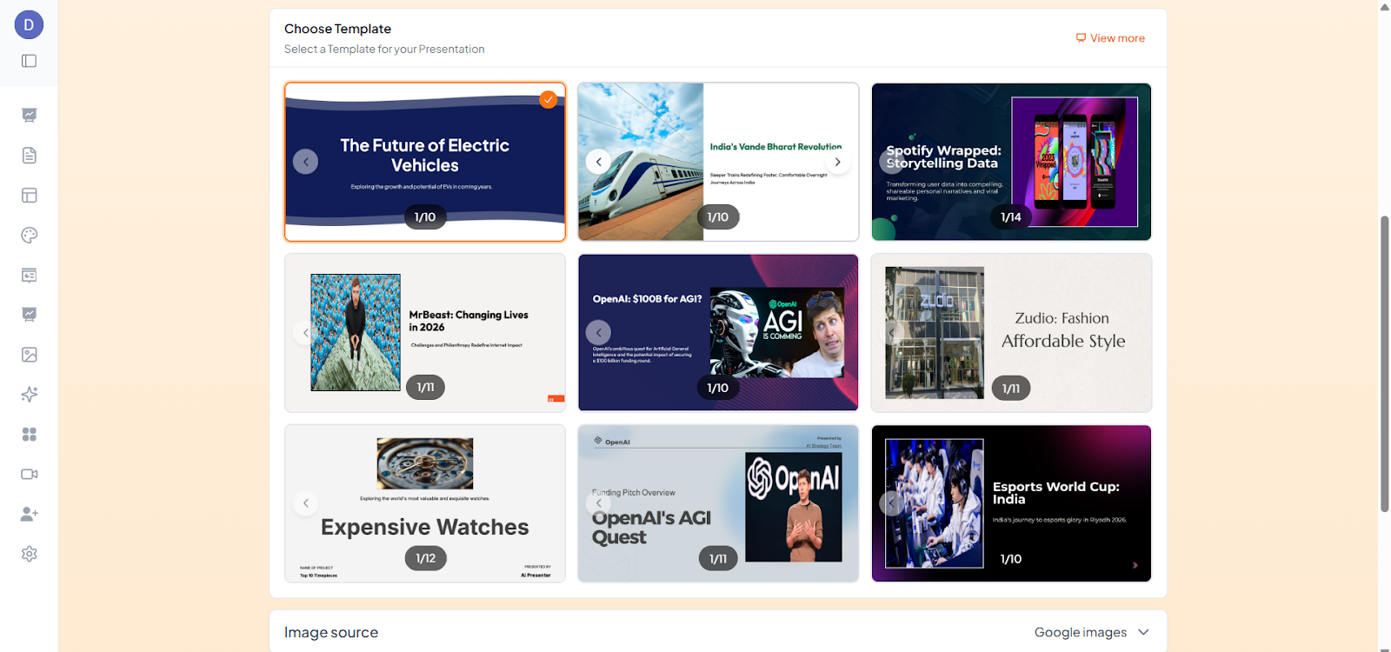Uncheck the selected mark on Electric Vehicles template
Screen dimensions: 1391x652
coord(548,99)
